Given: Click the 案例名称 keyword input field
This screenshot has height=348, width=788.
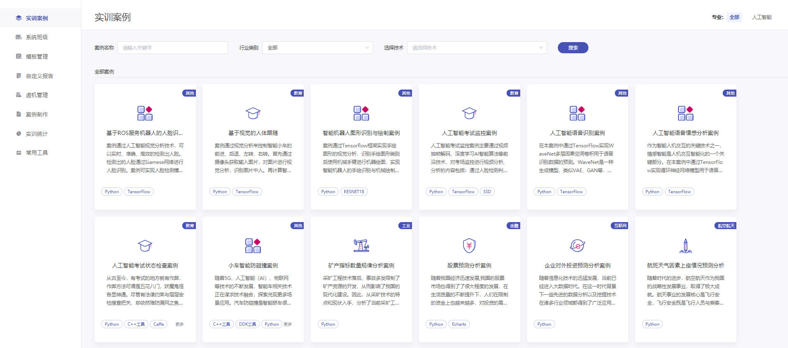Looking at the screenshot, I should [x=172, y=48].
